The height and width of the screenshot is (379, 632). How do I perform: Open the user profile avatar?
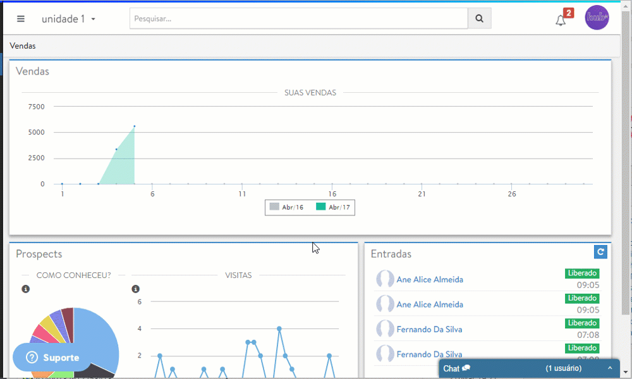597,18
